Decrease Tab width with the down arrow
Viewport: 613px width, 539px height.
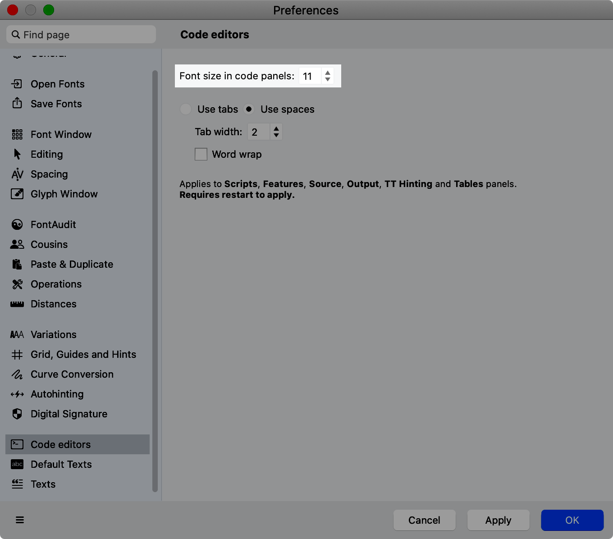click(x=276, y=135)
